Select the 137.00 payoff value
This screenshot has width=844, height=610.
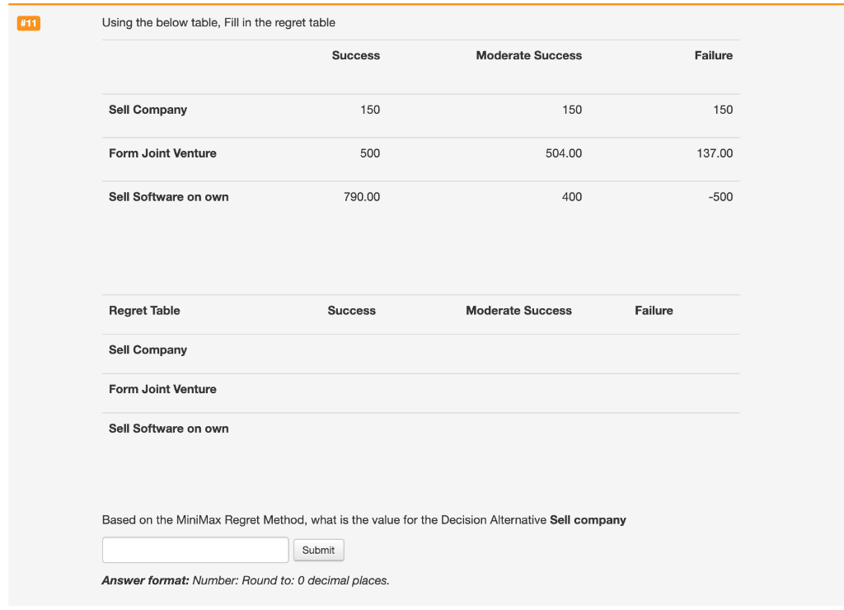click(714, 153)
